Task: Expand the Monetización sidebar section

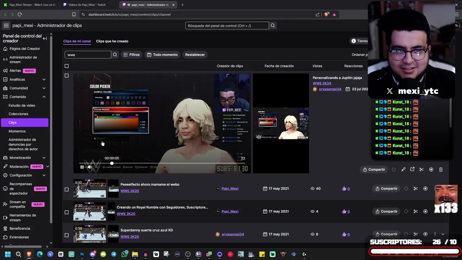Action: tap(44, 158)
